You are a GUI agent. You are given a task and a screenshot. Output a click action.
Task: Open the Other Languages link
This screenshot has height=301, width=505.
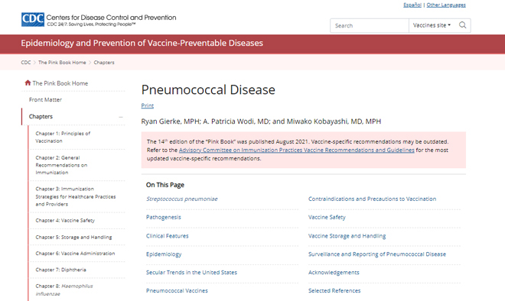point(446,5)
